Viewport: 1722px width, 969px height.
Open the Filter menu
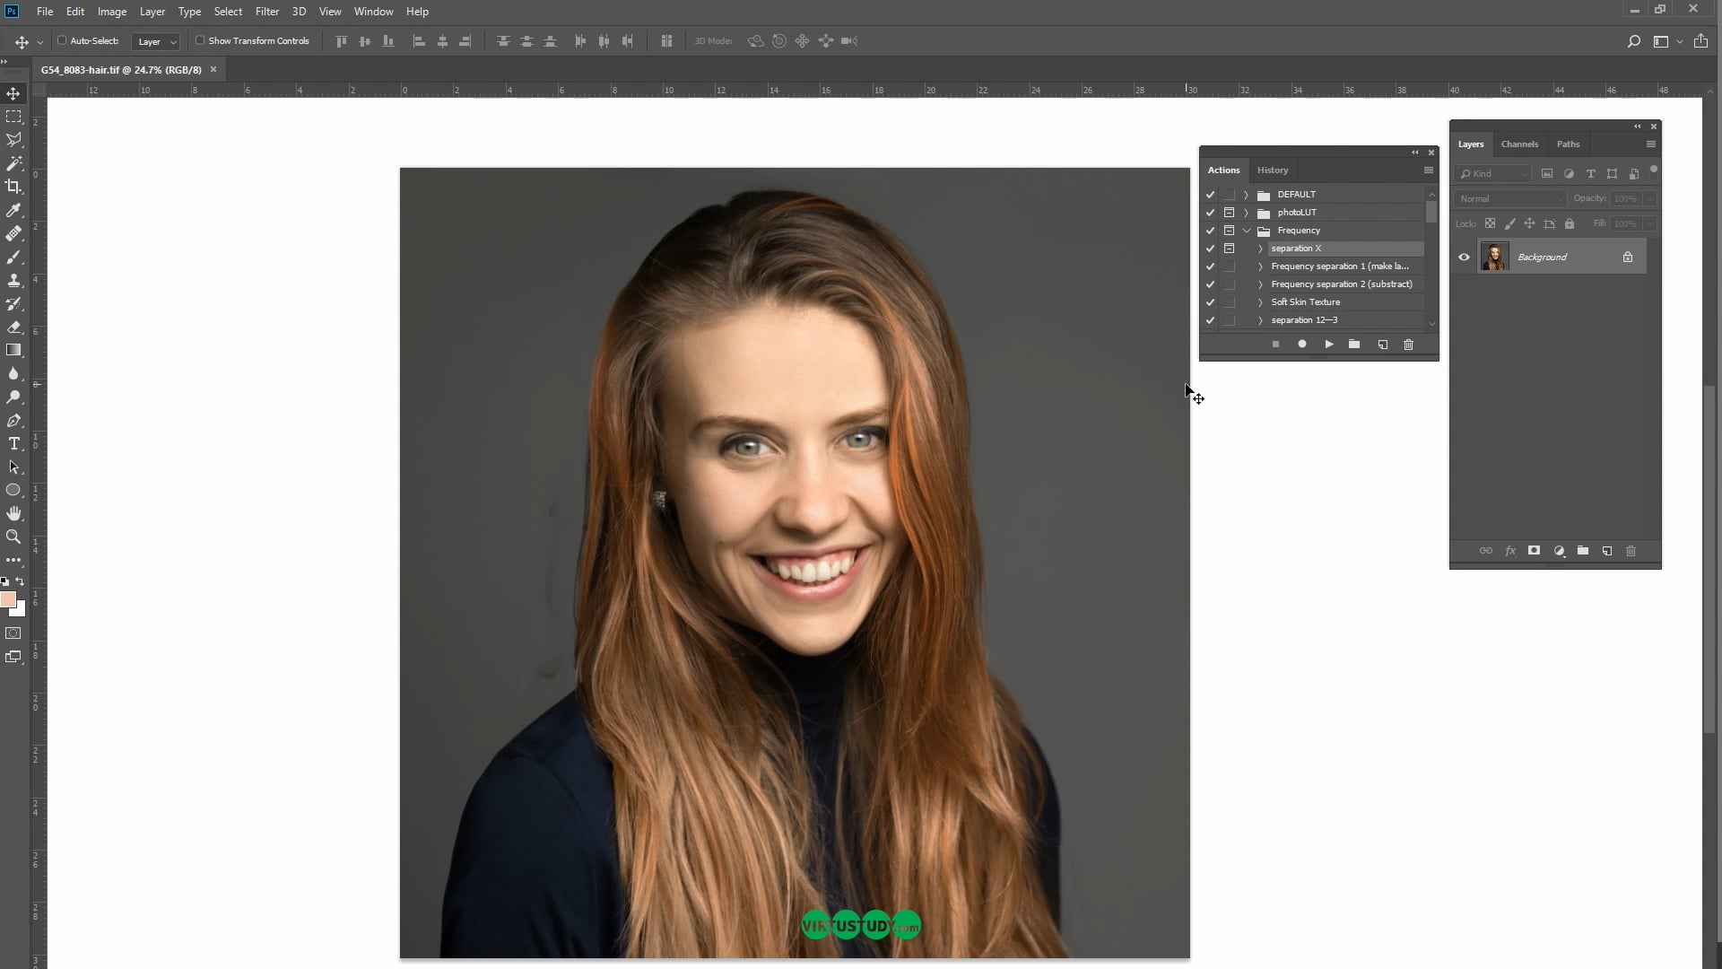click(267, 12)
